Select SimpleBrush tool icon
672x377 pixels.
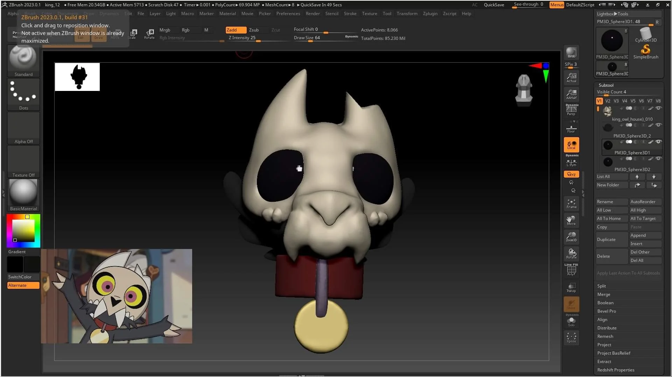pyautogui.click(x=646, y=52)
